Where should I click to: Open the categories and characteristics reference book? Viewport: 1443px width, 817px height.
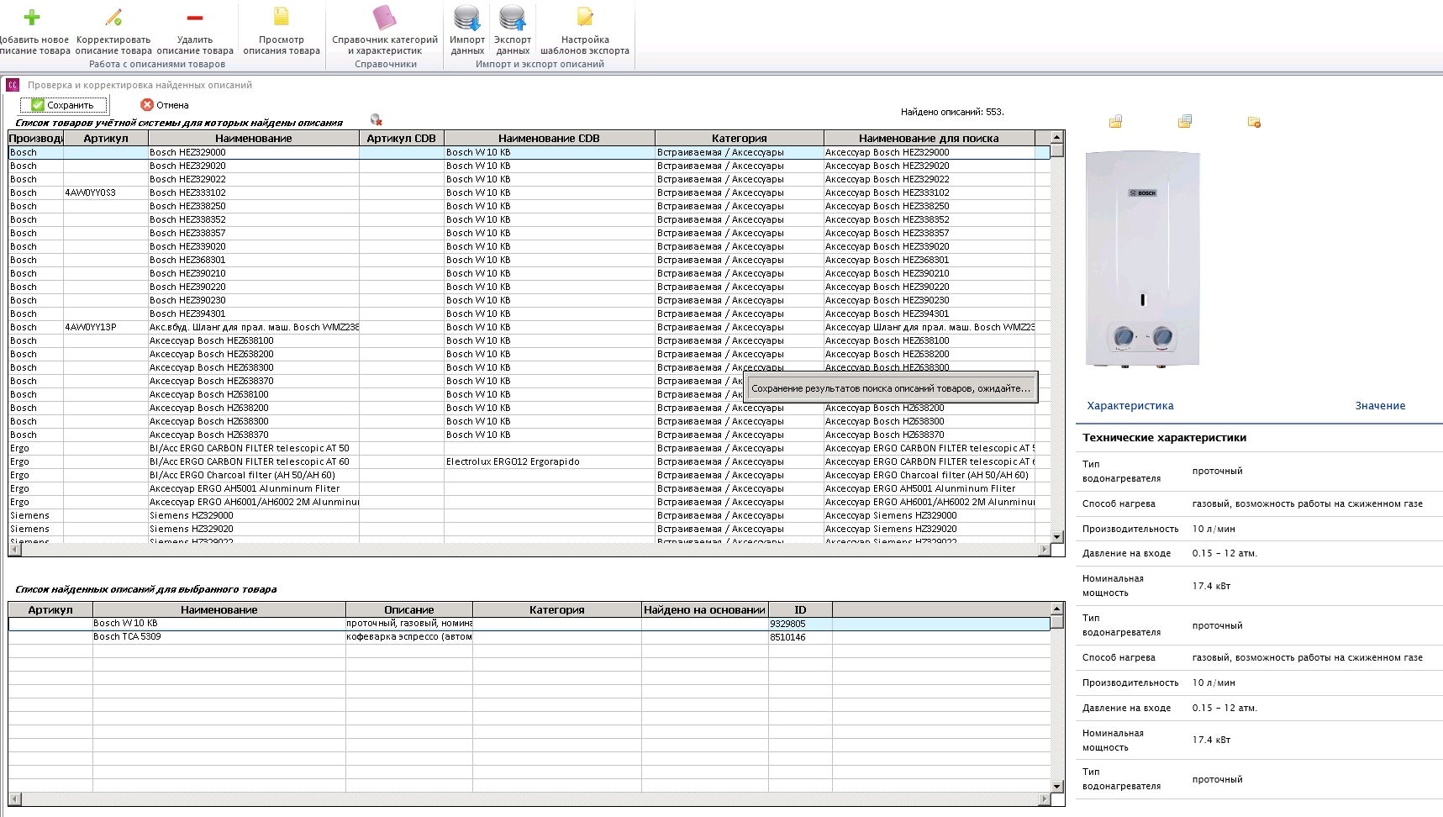(x=384, y=17)
